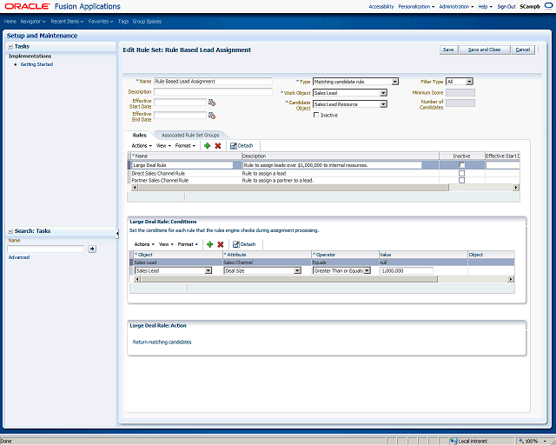Go to the Home link
The height and width of the screenshot is (445, 556).
pos(10,21)
